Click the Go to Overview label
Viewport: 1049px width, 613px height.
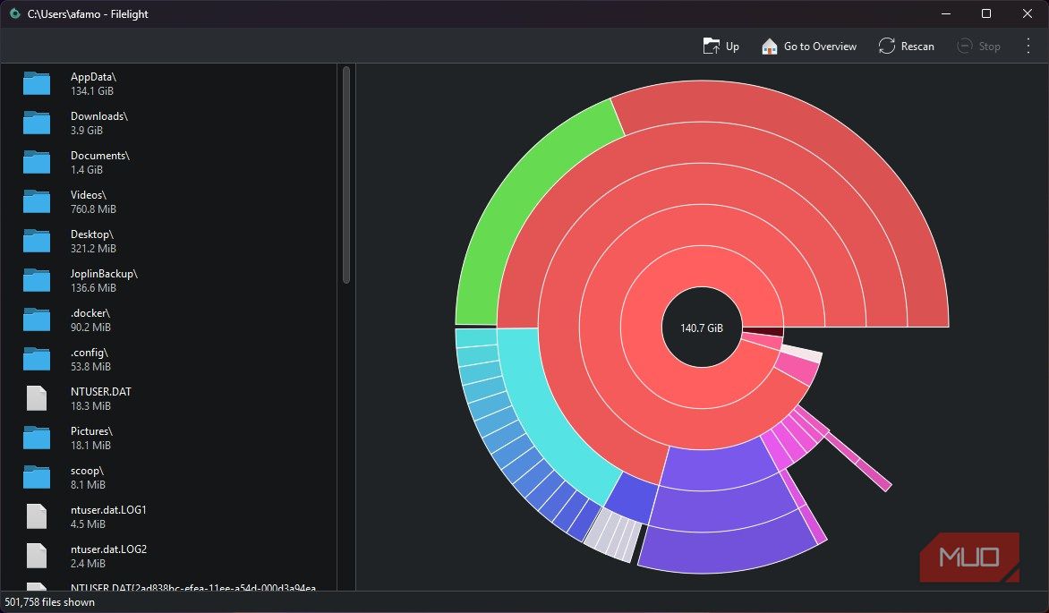820,47
